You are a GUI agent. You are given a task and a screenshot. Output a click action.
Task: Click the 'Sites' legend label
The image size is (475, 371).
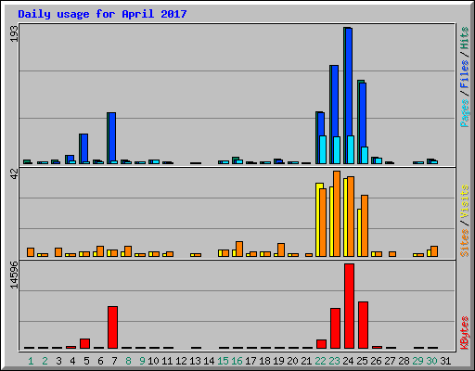pos(465,243)
